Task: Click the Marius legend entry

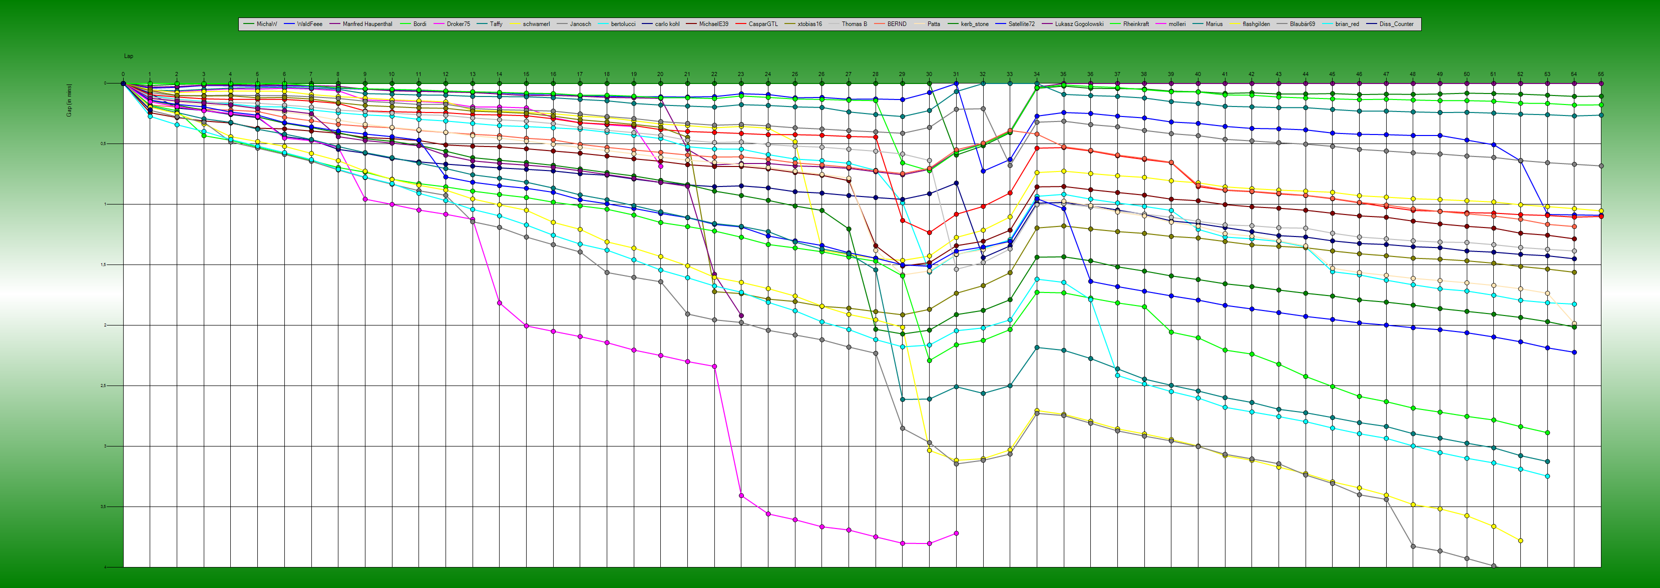Action: pyautogui.click(x=1214, y=24)
